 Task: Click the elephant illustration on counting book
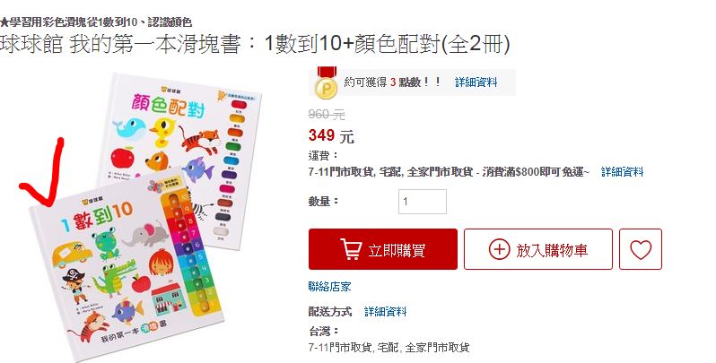(x=145, y=234)
